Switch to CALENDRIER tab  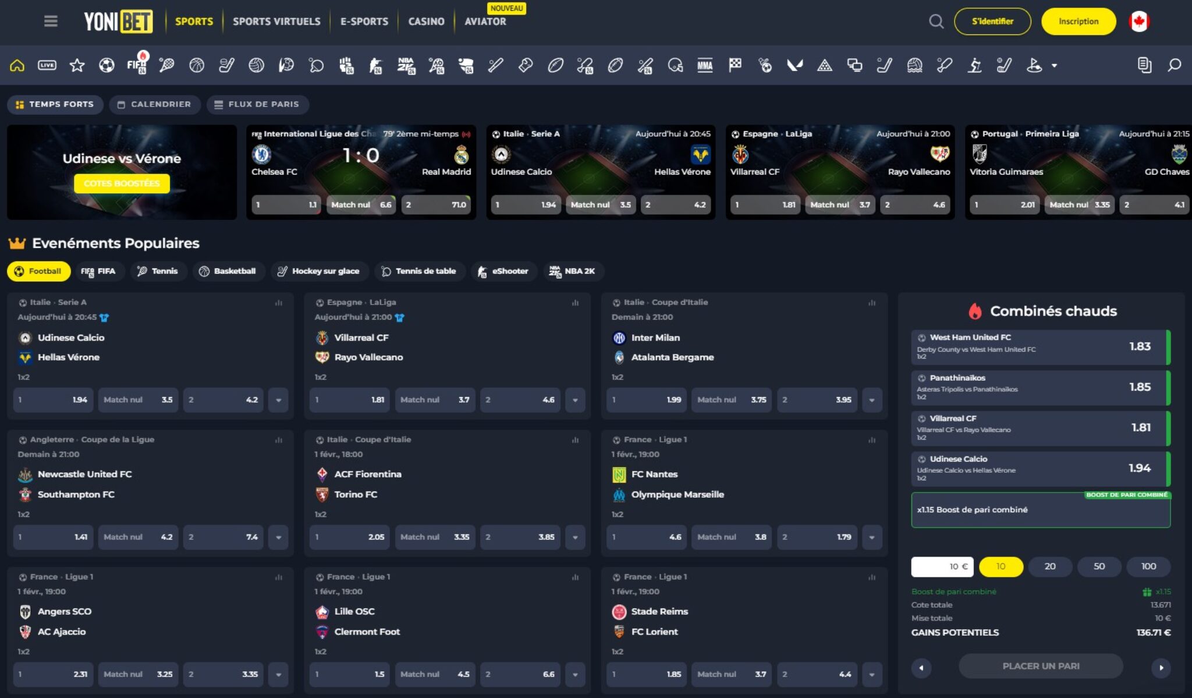(x=154, y=104)
